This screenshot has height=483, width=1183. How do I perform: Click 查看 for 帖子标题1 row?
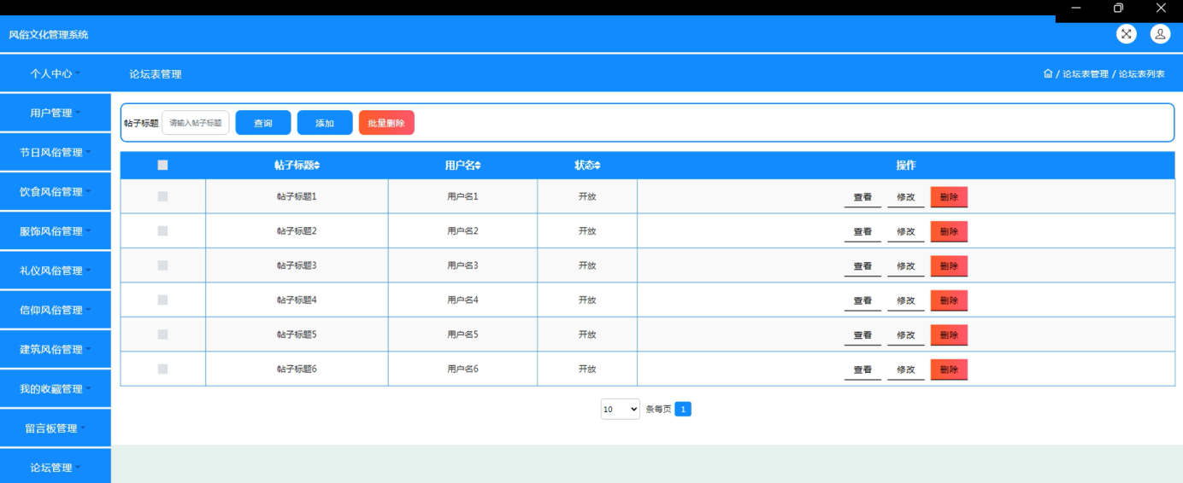(x=862, y=197)
